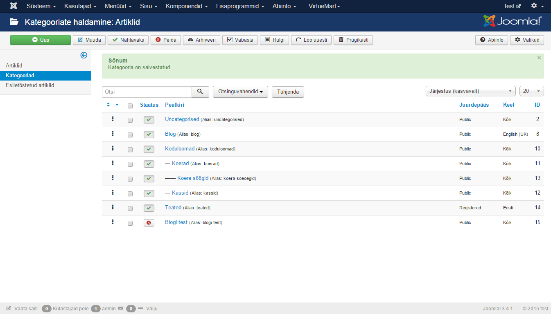
Task: Click the search magnifier button
Action: click(x=200, y=92)
